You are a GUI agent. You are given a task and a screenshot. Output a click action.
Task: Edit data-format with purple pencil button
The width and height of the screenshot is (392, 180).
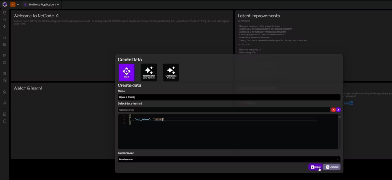pyautogui.click(x=339, y=110)
